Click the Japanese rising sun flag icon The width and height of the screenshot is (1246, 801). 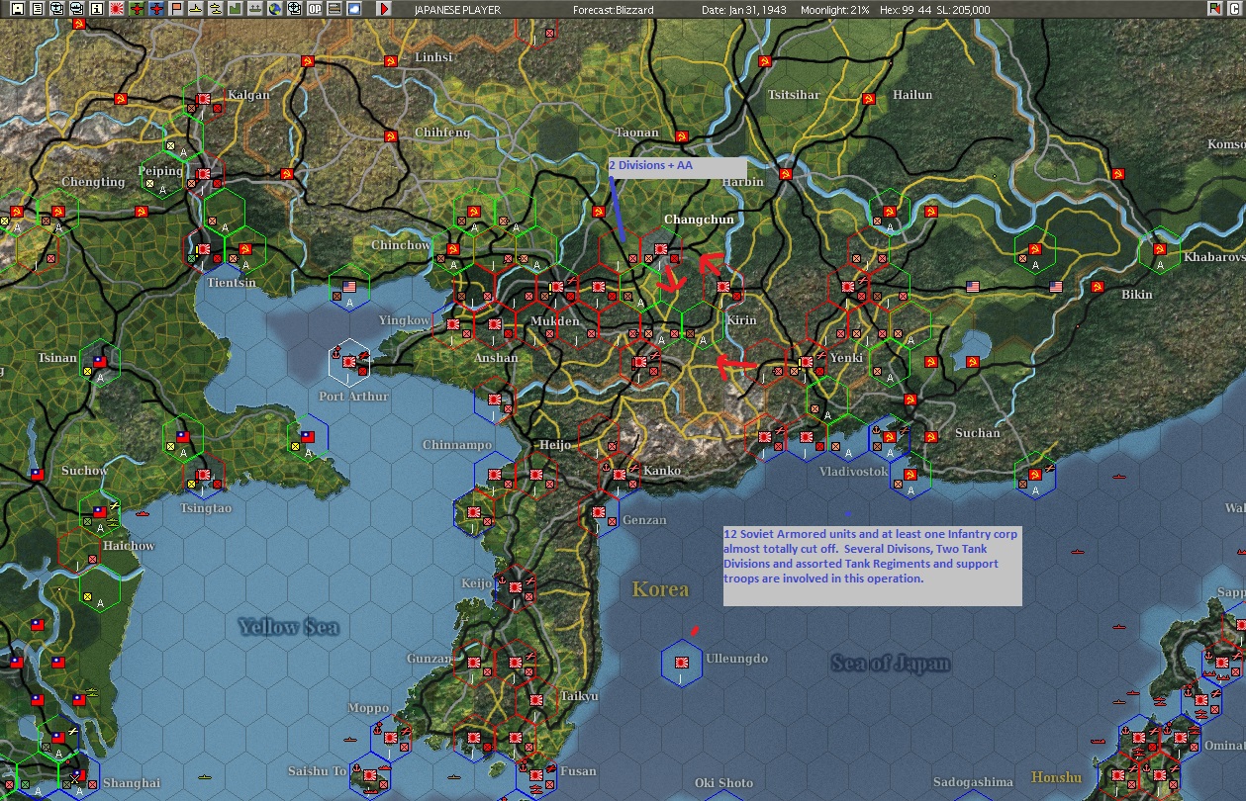click(116, 9)
